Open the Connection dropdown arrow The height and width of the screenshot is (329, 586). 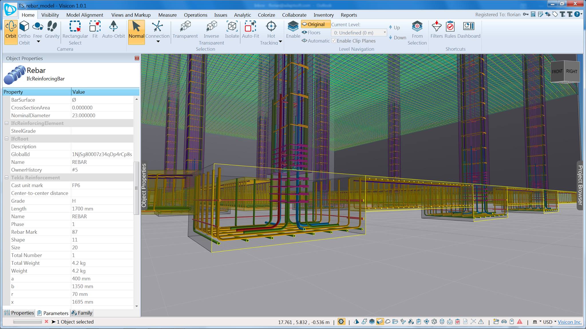click(x=158, y=42)
